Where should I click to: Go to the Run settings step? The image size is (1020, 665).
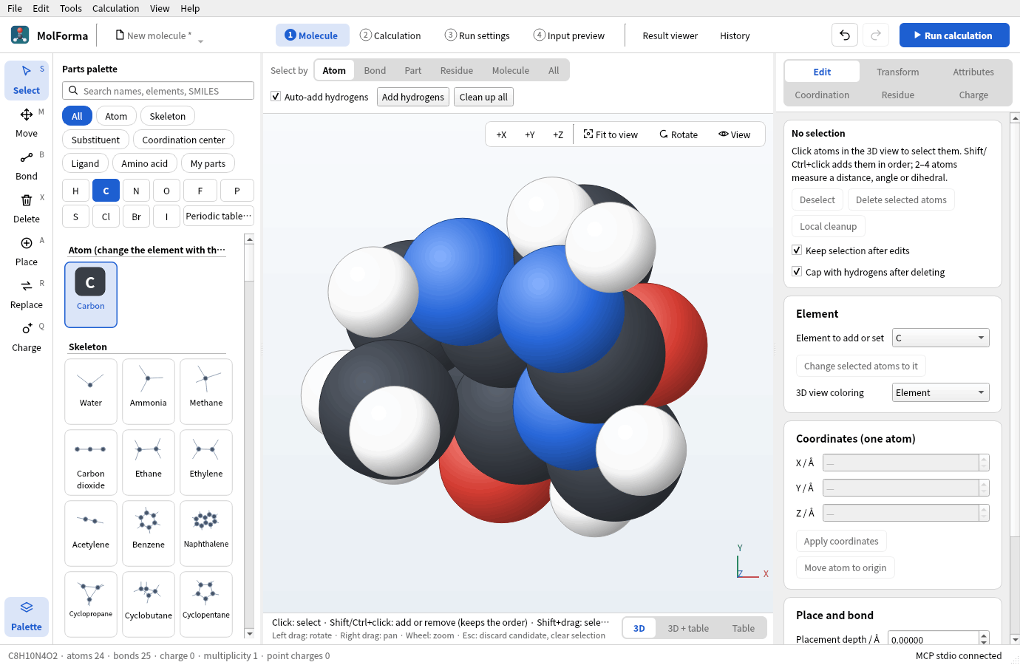pyautogui.click(x=477, y=35)
